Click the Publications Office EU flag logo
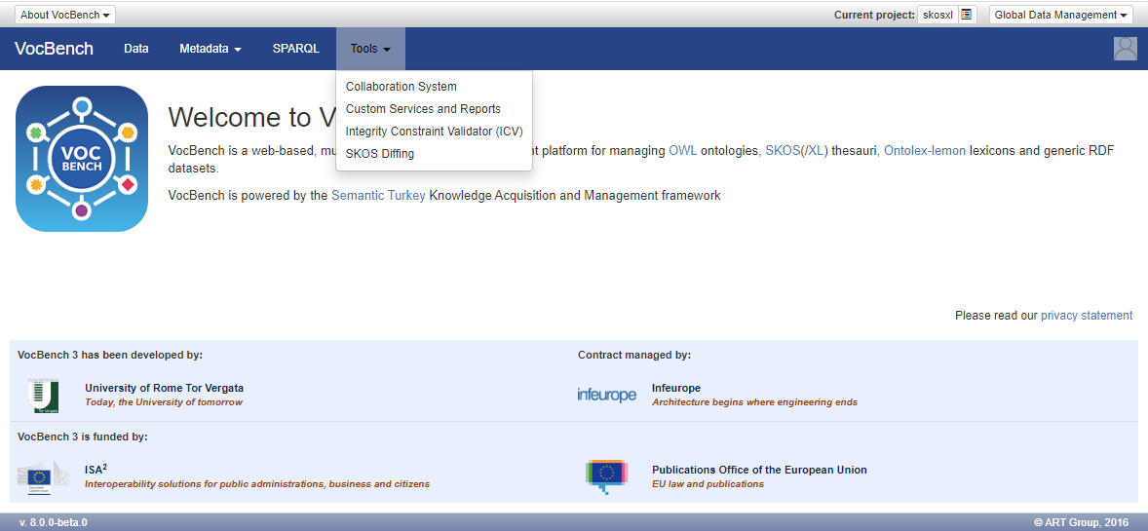 click(607, 476)
